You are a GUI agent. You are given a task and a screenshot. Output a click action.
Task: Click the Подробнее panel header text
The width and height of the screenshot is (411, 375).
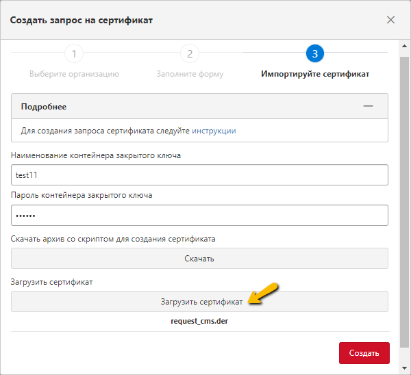click(x=44, y=107)
